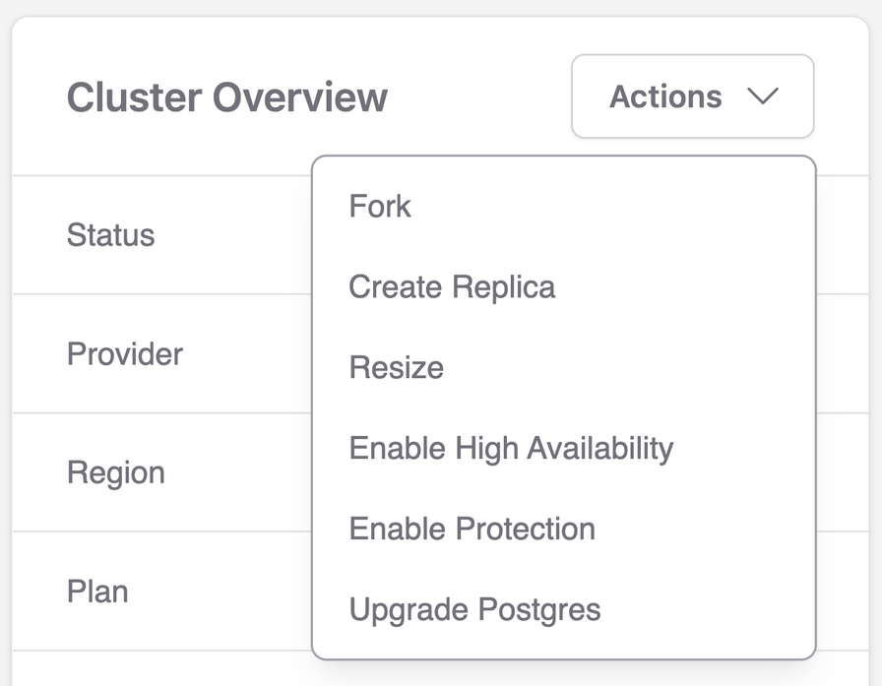Screen dimensions: 882x686
Task: Click the Provider row label
Action: (x=125, y=353)
